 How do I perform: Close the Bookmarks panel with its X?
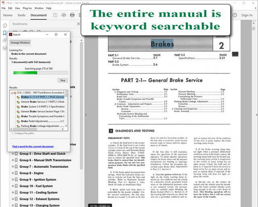coord(78,24)
